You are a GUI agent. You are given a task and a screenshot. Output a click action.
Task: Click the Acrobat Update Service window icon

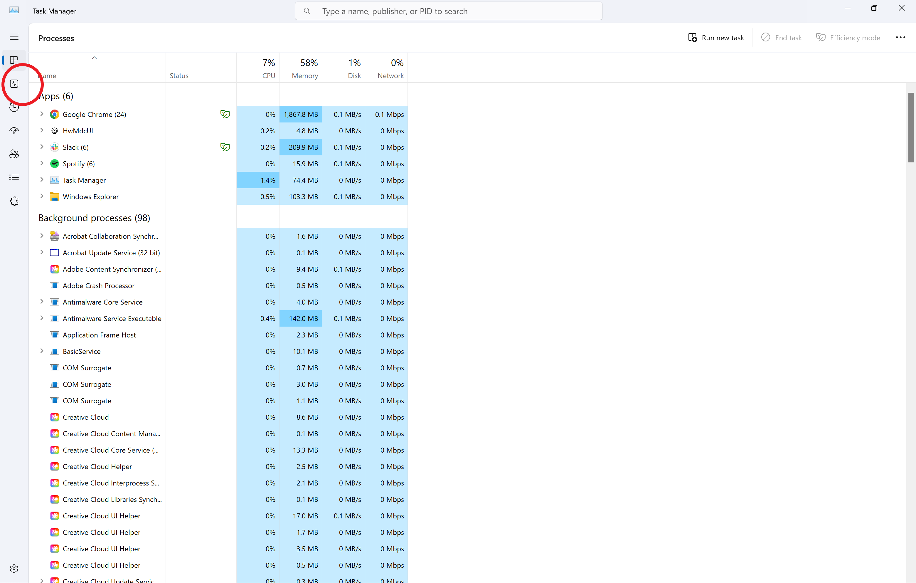pyautogui.click(x=55, y=253)
